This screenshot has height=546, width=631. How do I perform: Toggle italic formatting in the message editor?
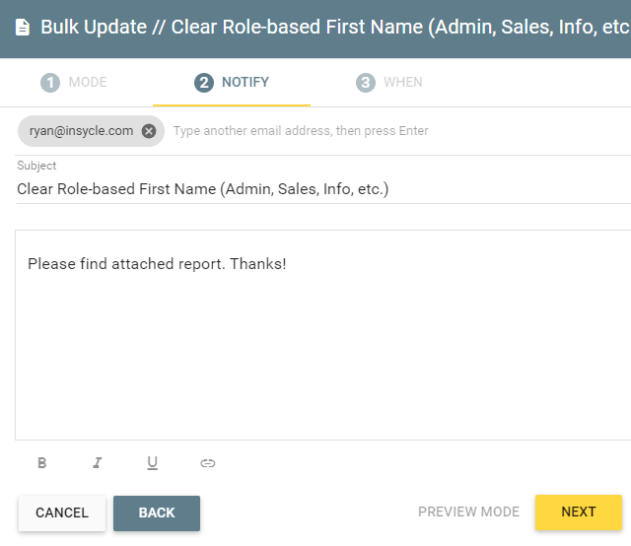pyautogui.click(x=98, y=462)
